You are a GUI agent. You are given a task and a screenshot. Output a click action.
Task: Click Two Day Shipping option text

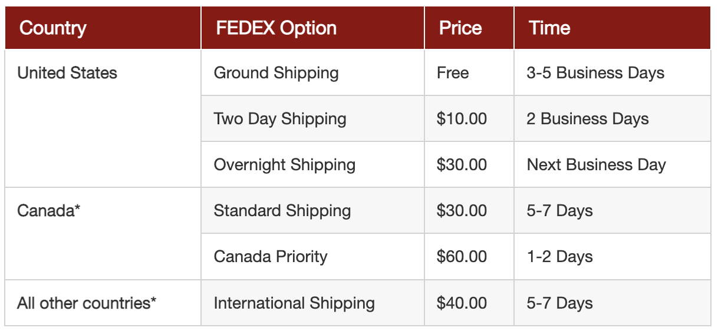(280, 118)
